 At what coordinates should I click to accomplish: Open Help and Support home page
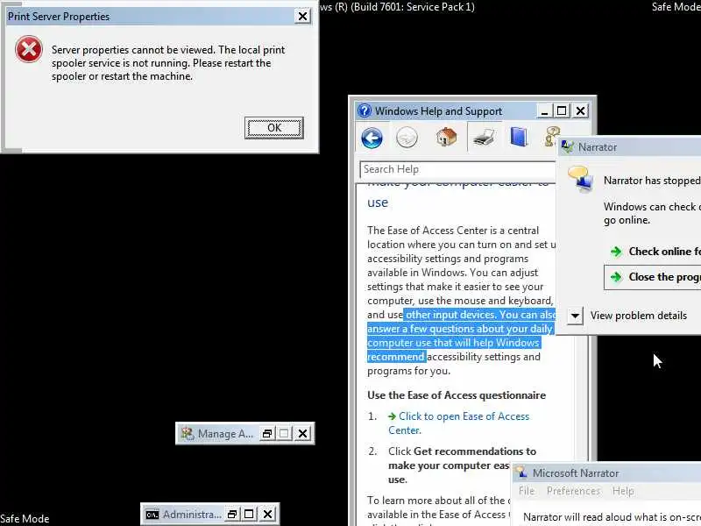pos(446,137)
